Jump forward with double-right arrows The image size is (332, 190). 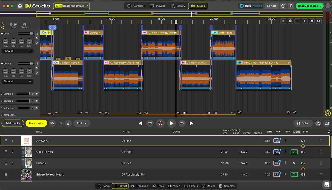click(319, 21)
